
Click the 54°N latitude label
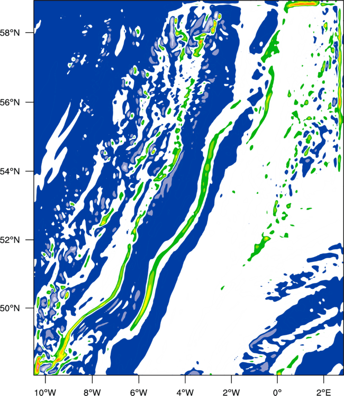click(10, 172)
